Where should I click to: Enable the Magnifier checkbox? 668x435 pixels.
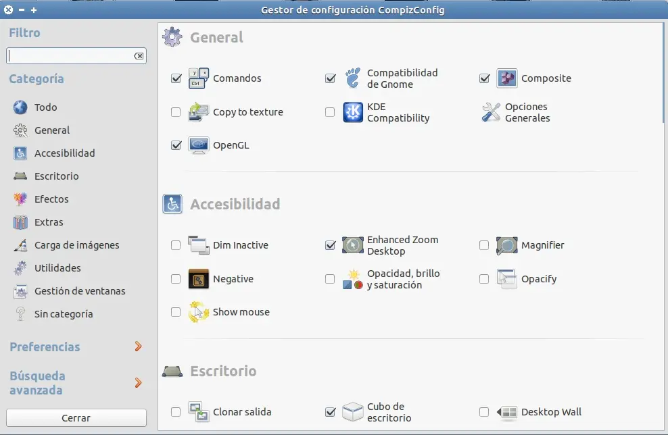click(x=484, y=245)
